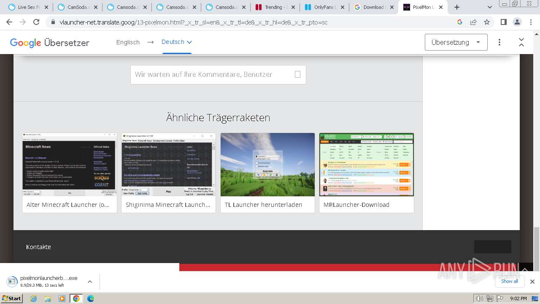The image size is (540, 304).
Task: Open the Google Translate address bar icon
Action: pyautogui.click(x=460, y=22)
